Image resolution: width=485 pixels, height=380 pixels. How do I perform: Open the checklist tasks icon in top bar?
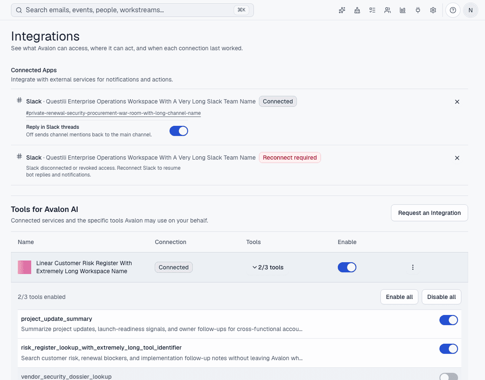tap(372, 10)
